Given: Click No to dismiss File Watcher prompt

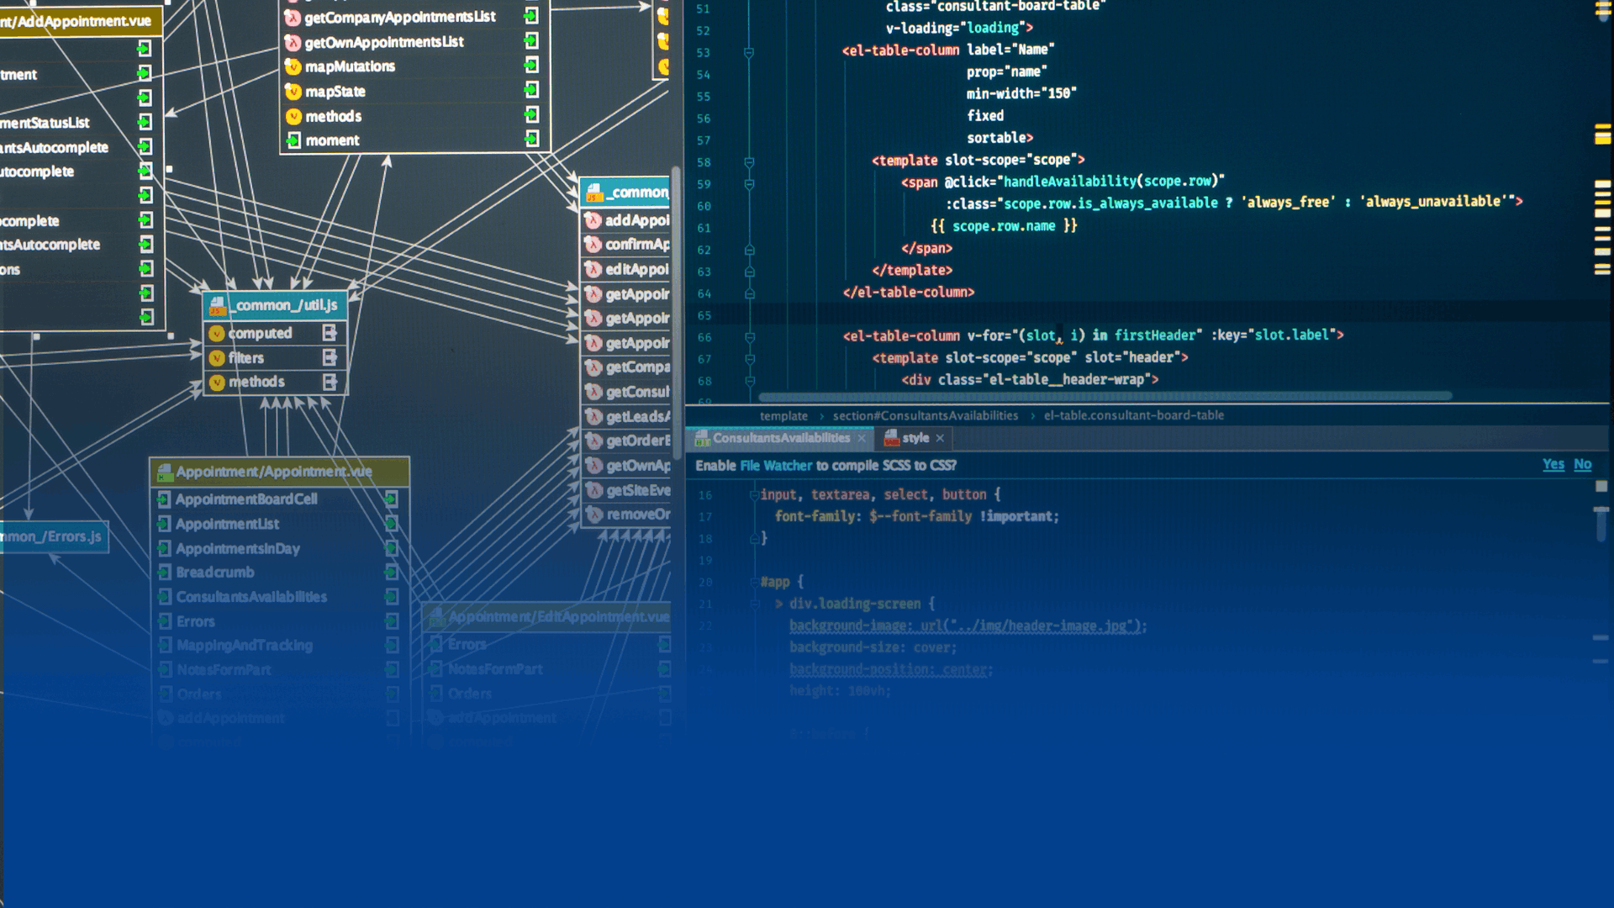Looking at the screenshot, I should [1582, 464].
